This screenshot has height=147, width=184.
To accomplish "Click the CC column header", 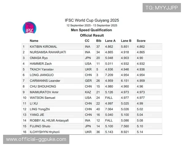I will coord(87,41).
